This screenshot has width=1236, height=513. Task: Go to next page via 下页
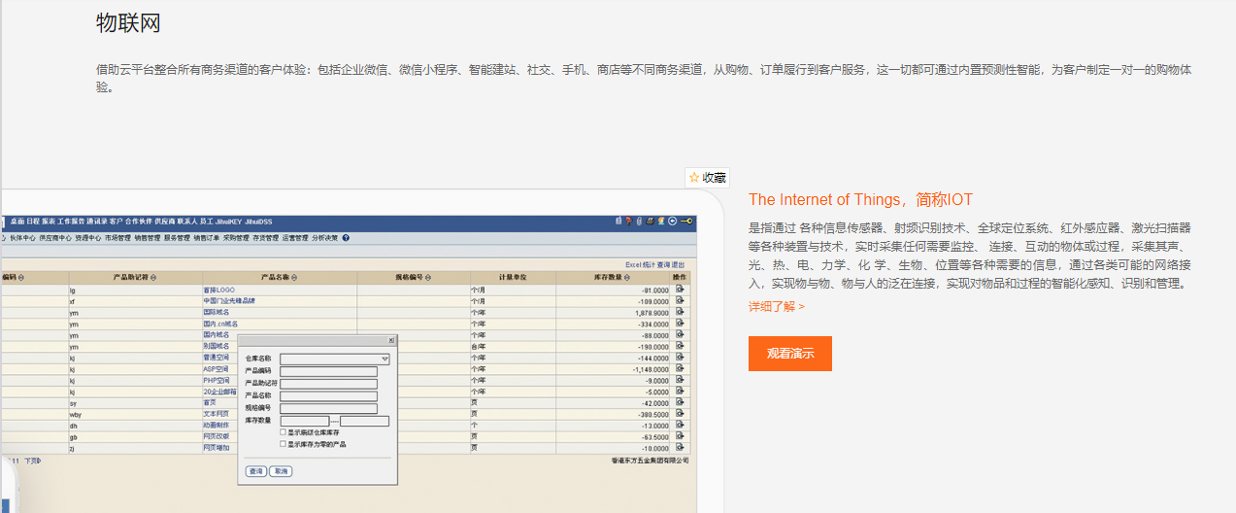32,460
